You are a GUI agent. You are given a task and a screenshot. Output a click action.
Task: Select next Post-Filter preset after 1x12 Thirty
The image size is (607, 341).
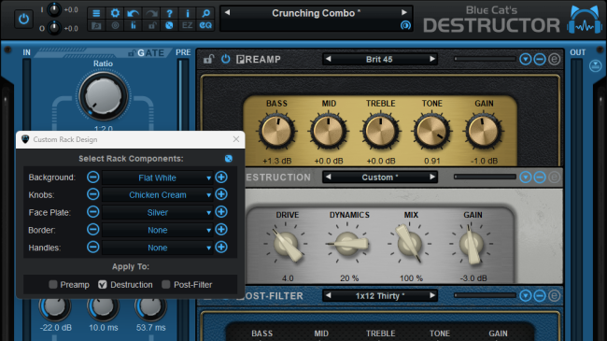coord(432,295)
